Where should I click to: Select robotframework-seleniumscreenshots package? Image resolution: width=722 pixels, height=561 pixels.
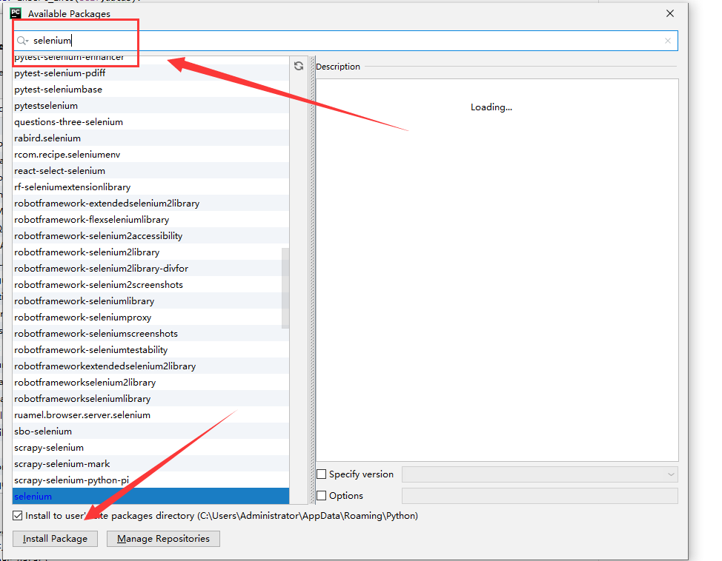(x=151, y=333)
